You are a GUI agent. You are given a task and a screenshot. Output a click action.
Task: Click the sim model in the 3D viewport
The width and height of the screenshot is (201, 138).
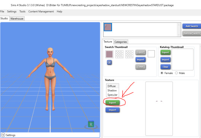pos(50,79)
